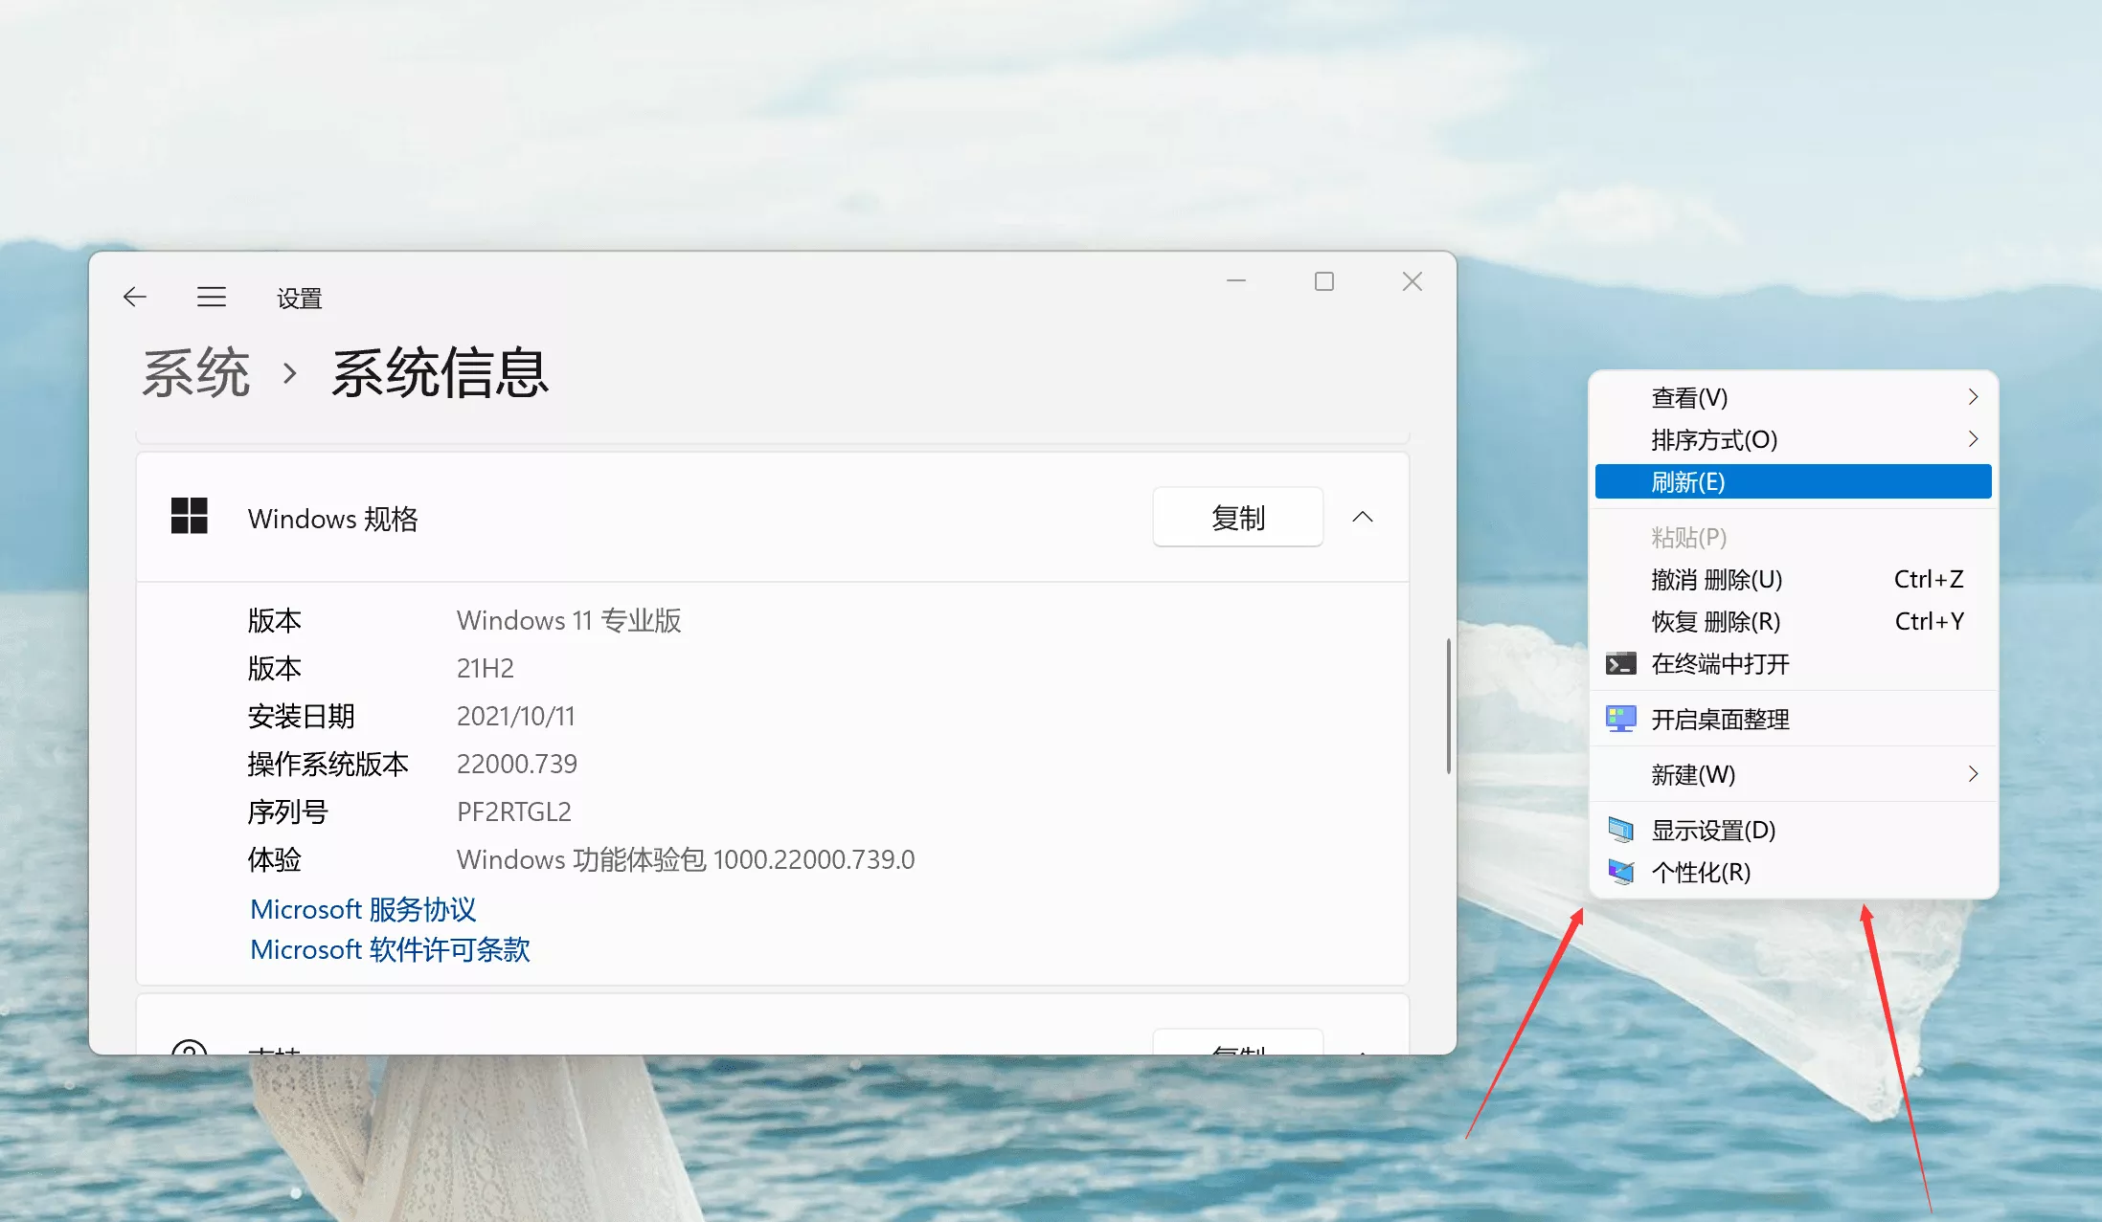
Task: Click 排序方式(O) menu entry
Action: click(1793, 439)
